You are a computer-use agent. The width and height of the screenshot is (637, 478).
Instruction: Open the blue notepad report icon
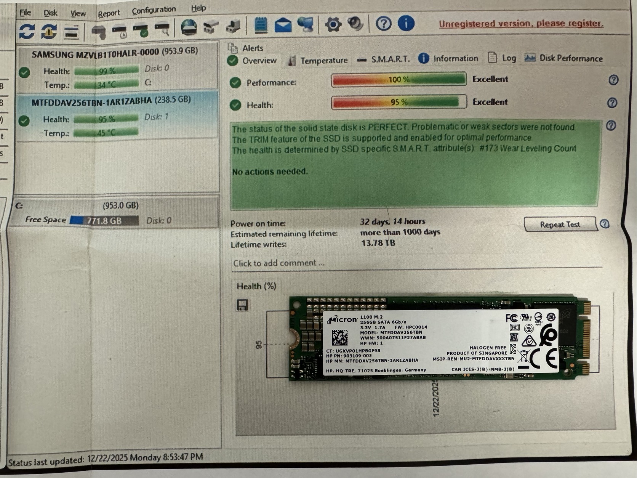point(261,26)
